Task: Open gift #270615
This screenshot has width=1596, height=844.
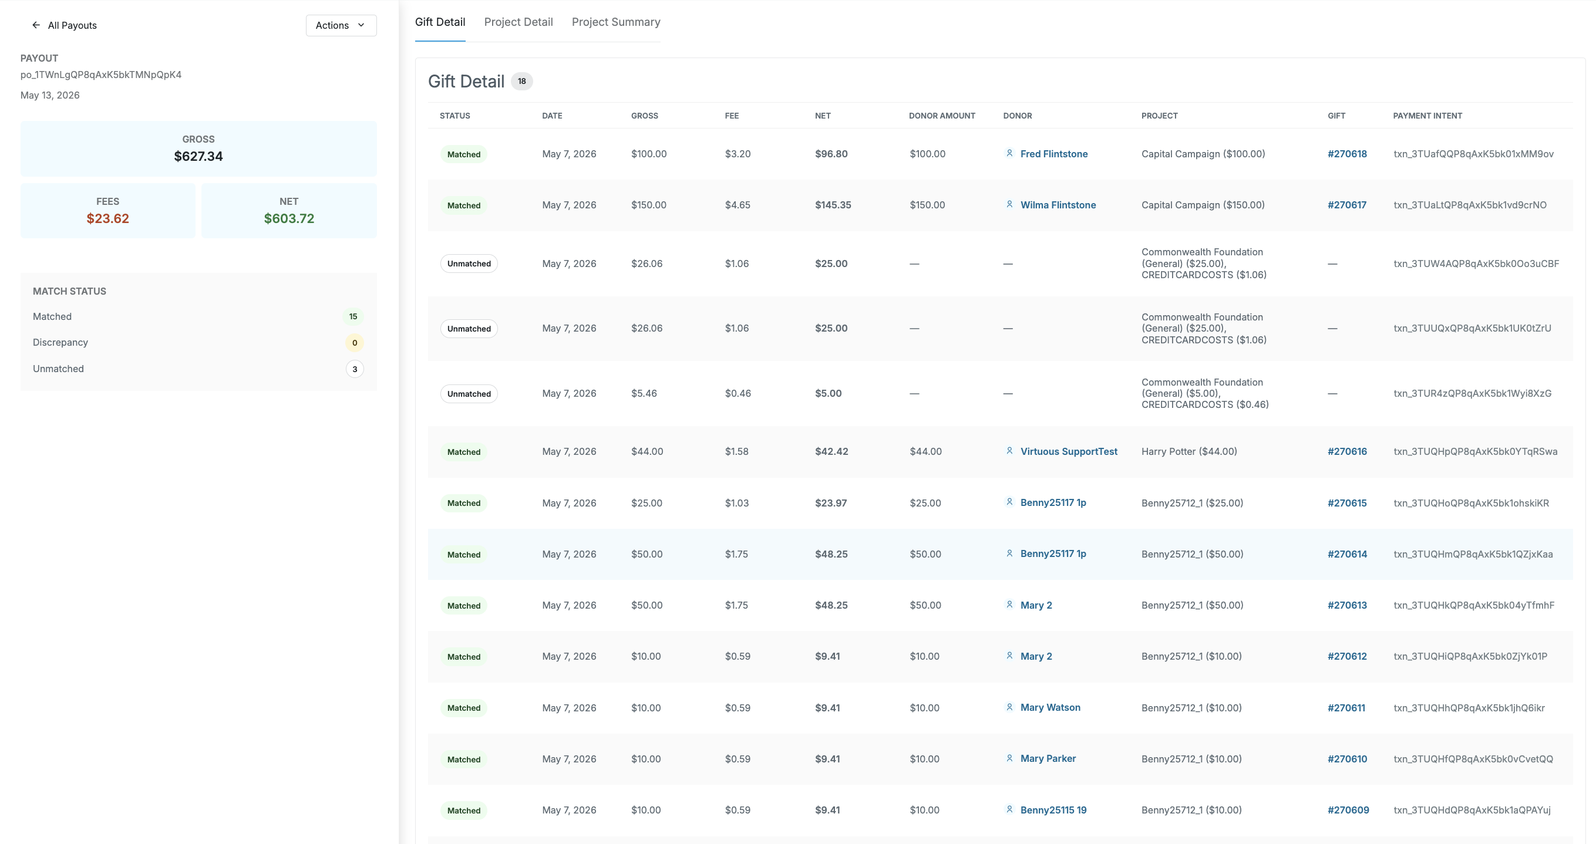Action: (1347, 503)
